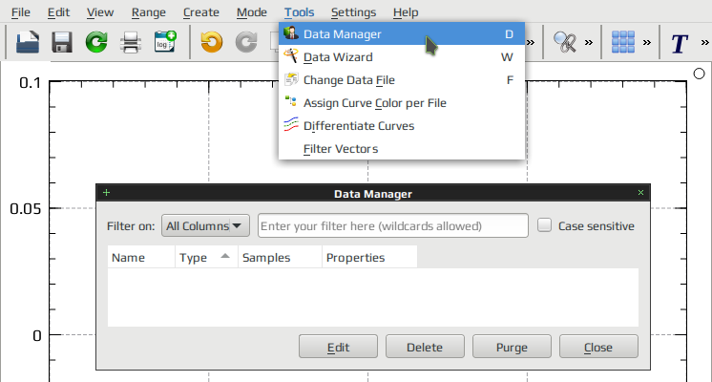
Task: Click the Change Data File icon
Action: point(291,79)
